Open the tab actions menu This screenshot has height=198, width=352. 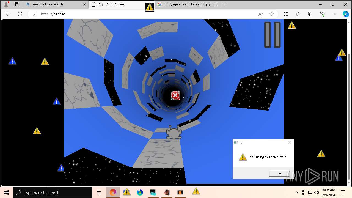[x=16, y=4]
